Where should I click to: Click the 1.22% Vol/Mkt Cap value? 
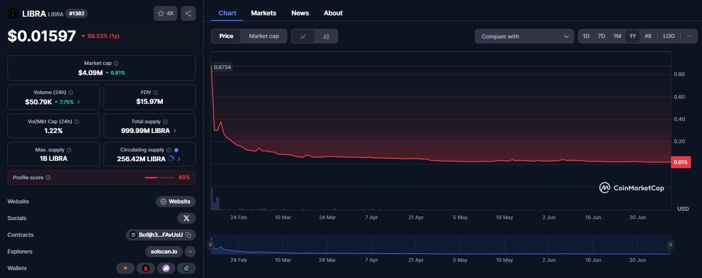tap(54, 131)
